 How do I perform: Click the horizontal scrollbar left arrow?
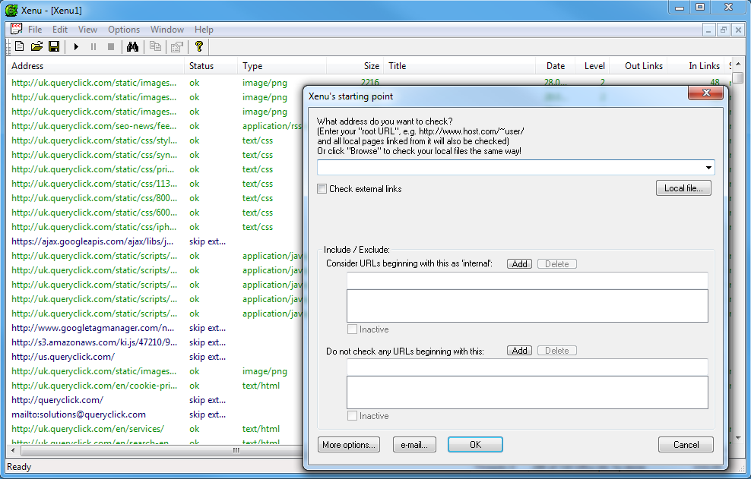pos(13,450)
